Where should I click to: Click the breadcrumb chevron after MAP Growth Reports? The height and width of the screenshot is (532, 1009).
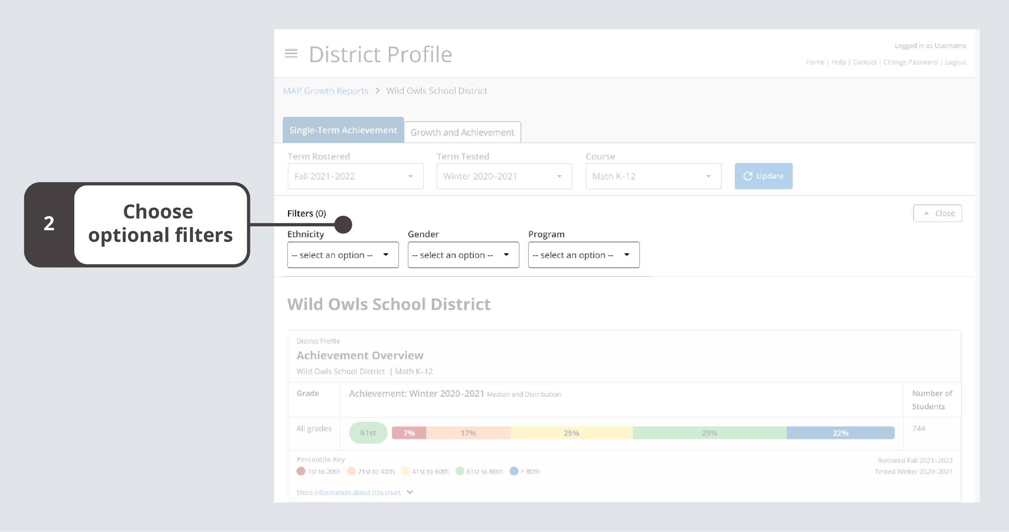[x=377, y=90]
